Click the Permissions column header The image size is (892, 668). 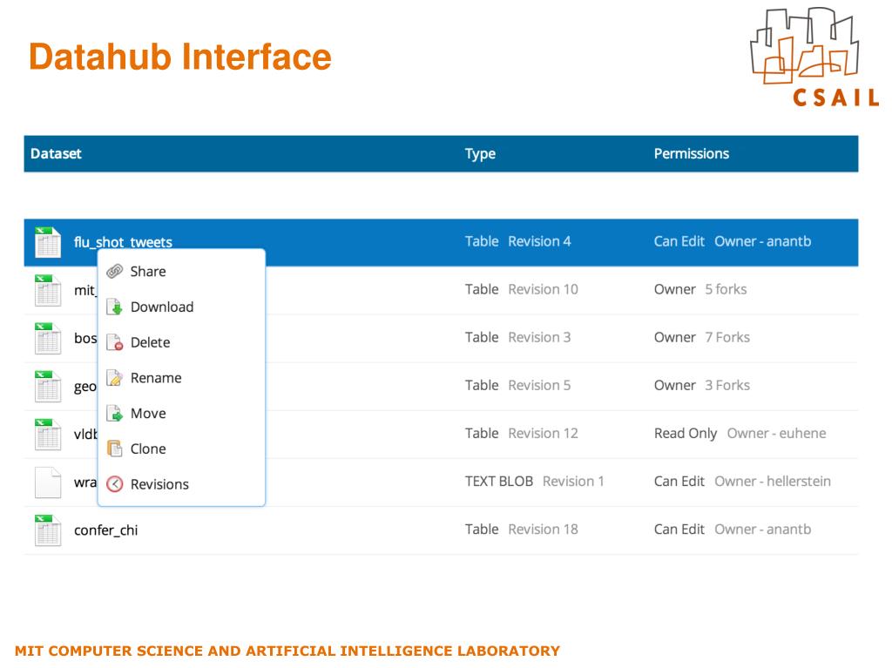(x=691, y=153)
